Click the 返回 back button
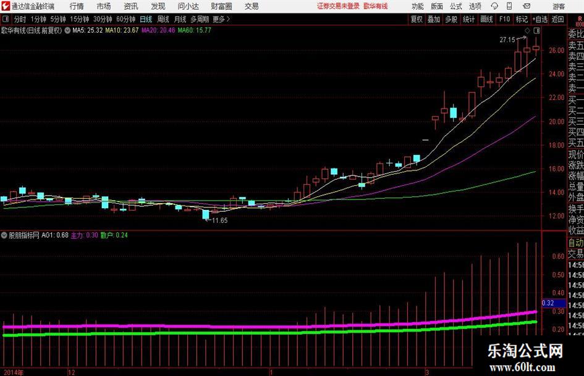The height and width of the screenshot is (376, 584). click(x=557, y=19)
